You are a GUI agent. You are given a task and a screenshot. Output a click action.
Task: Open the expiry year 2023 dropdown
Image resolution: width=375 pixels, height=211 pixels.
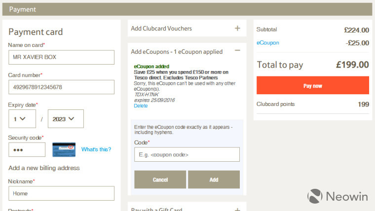pyautogui.click(x=66, y=119)
